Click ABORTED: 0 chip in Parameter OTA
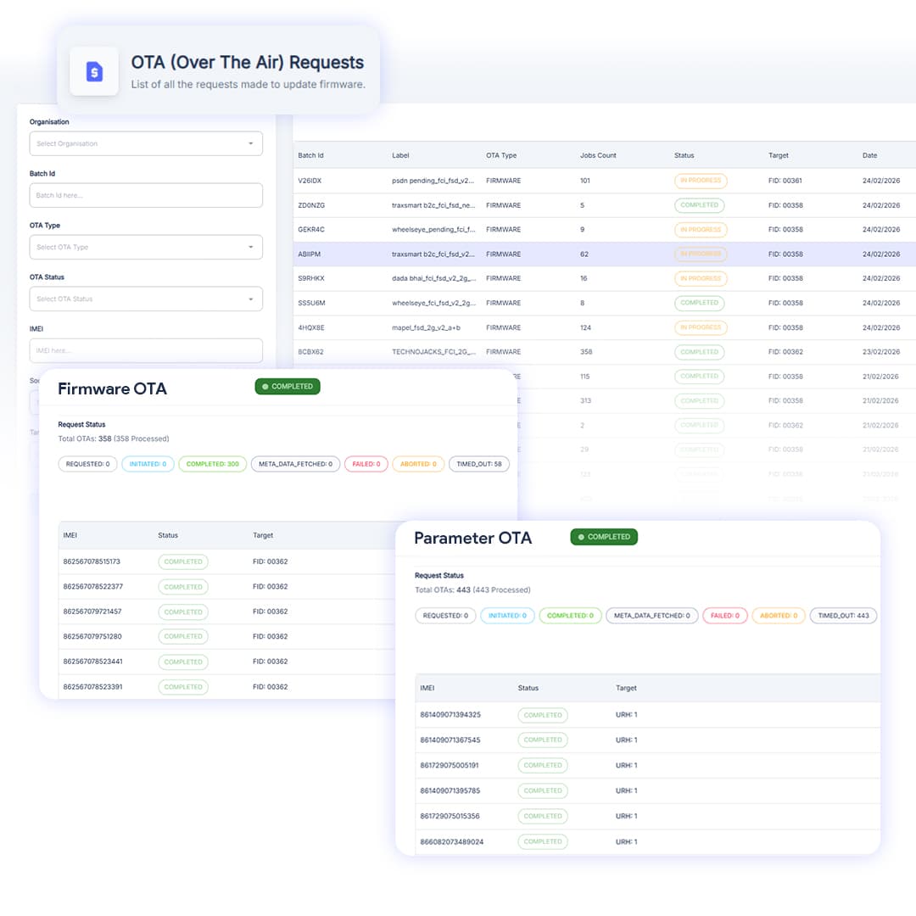This screenshot has width=916, height=916. [x=778, y=616]
